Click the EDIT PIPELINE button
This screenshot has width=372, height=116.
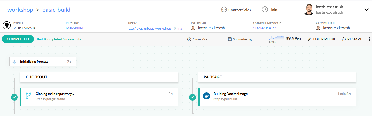point(322,39)
